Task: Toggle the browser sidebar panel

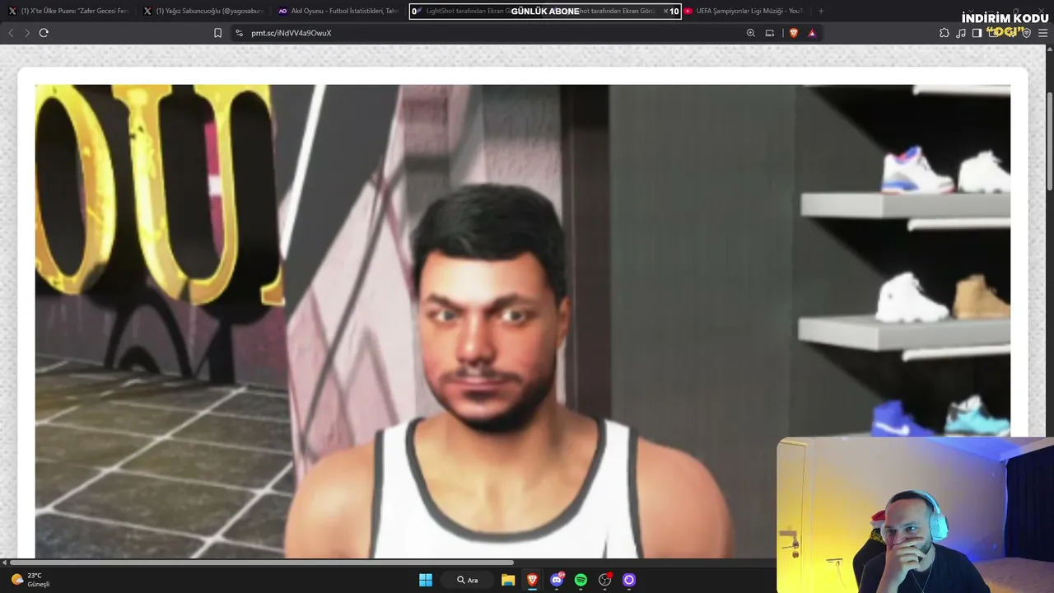Action: [977, 33]
